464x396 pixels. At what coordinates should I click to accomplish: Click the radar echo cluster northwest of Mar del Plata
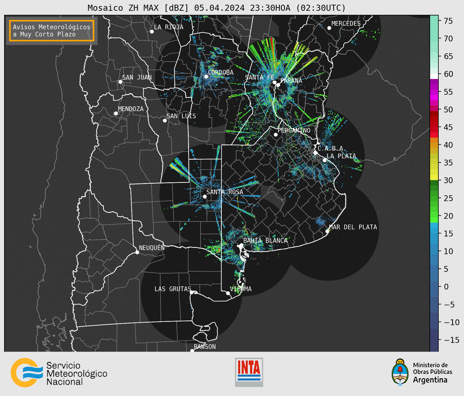point(320,221)
